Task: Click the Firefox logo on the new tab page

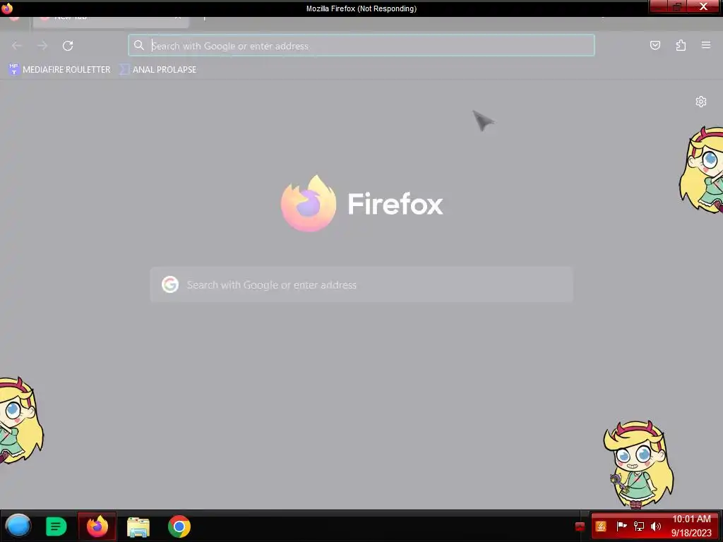Action: pos(309,203)
